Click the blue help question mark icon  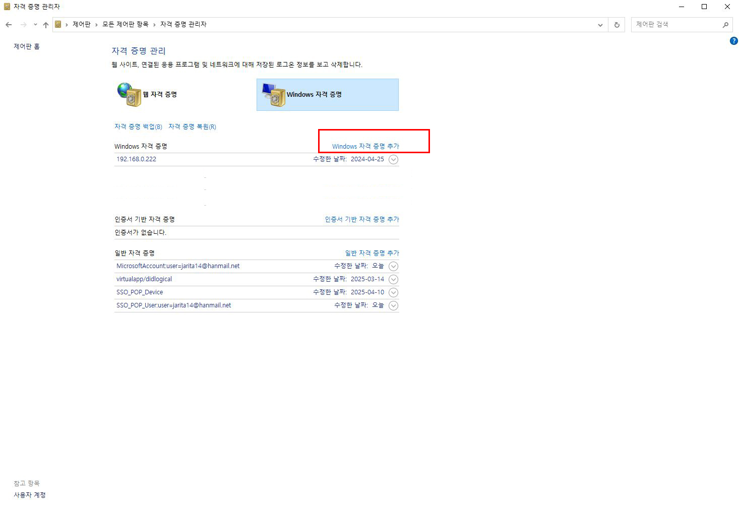[x=733, y=41]
